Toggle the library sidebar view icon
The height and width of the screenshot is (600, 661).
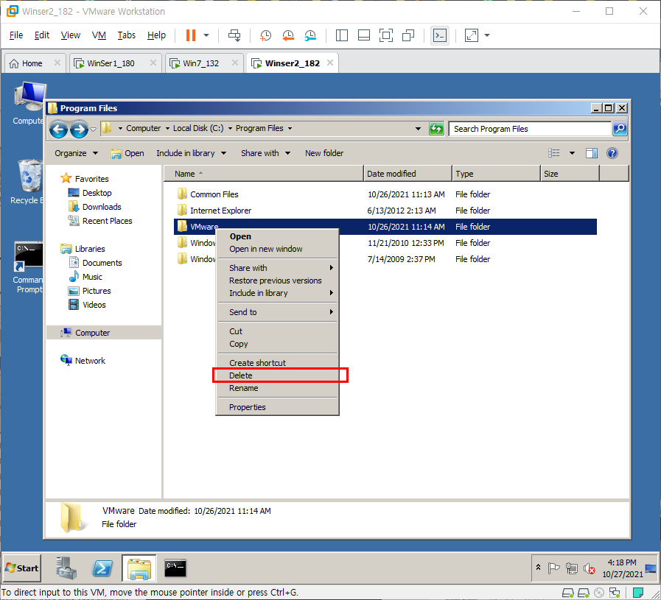(341, 35)
